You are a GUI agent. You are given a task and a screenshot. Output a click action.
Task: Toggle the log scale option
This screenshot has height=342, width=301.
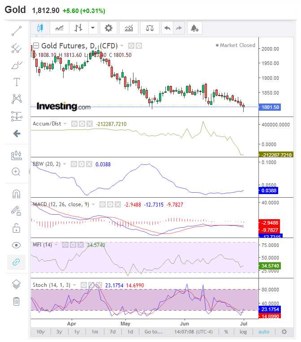click(x=243, y=332)
